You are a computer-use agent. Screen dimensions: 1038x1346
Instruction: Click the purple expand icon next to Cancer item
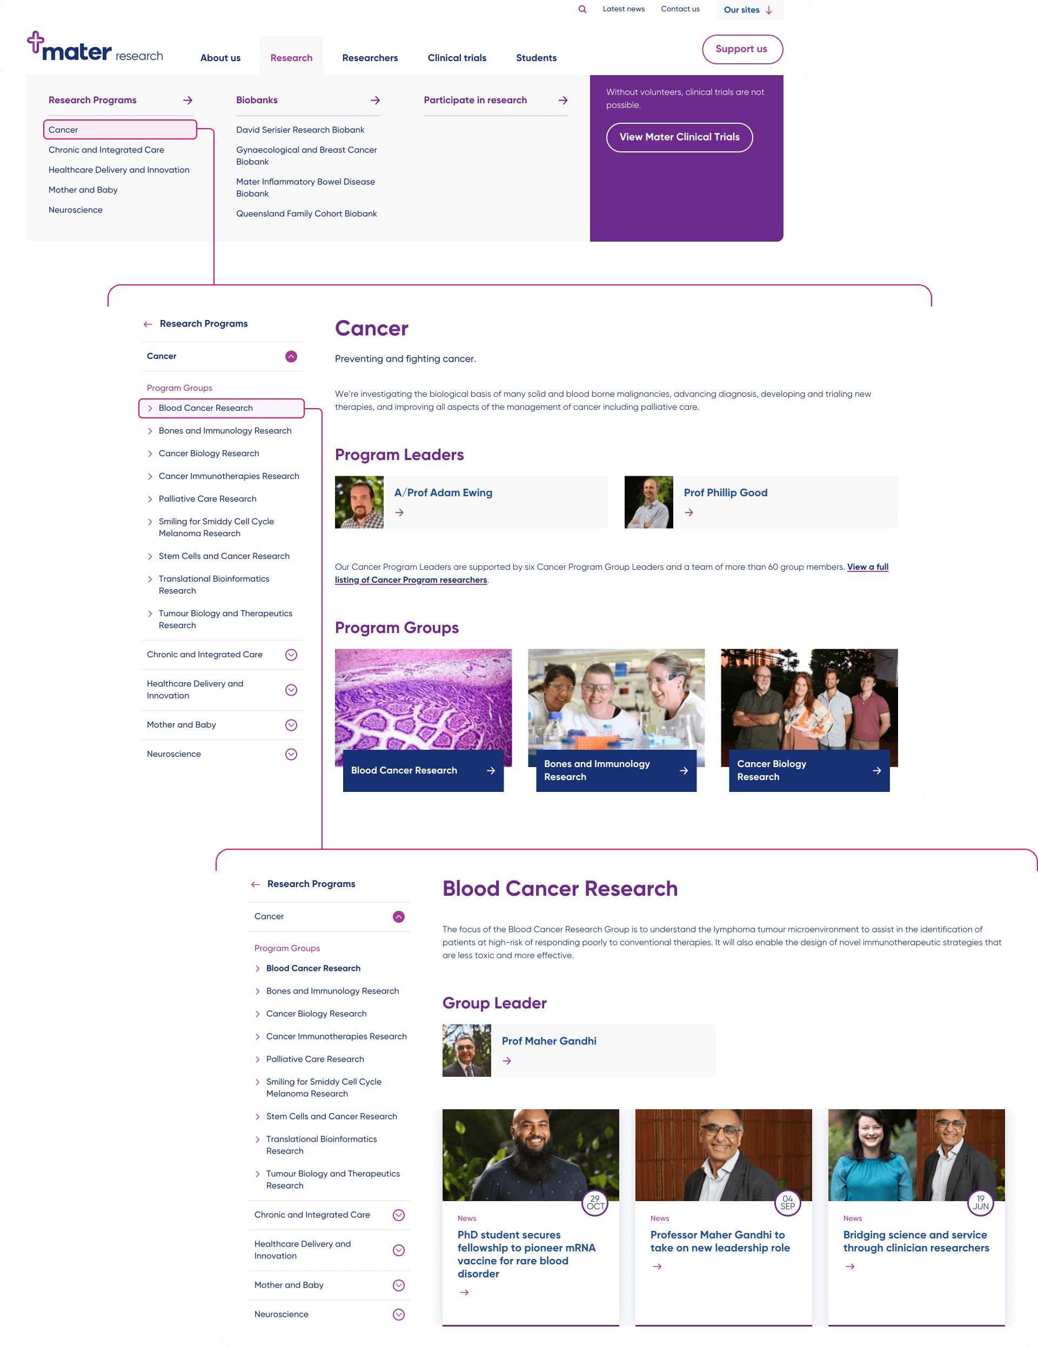pos(291,356)
